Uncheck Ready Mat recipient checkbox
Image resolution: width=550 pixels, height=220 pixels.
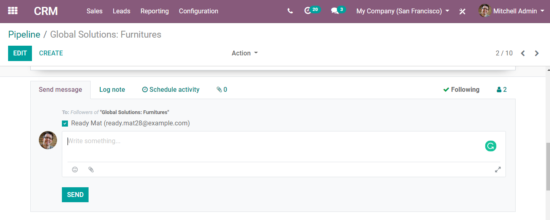[x=65, y=123]
